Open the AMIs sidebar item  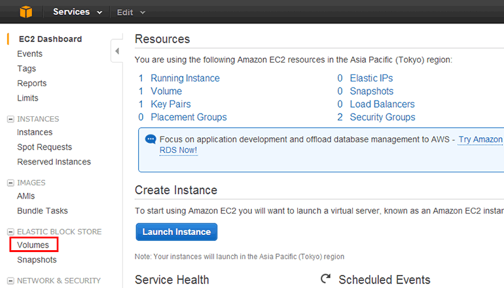[x=26, y=196]
